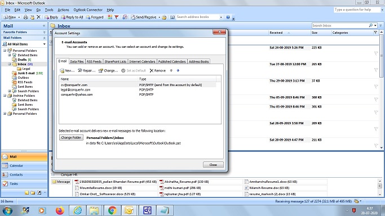
Task: Click the move account up arrow
Action: click(x=171, y=70)
